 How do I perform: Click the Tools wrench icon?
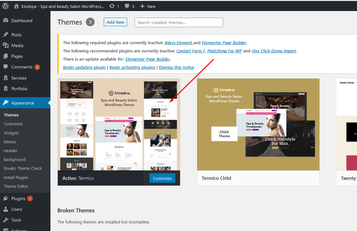6,220
